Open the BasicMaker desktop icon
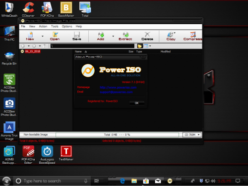Viewport: 248px width, 186px height. click(x=66, y=9)
